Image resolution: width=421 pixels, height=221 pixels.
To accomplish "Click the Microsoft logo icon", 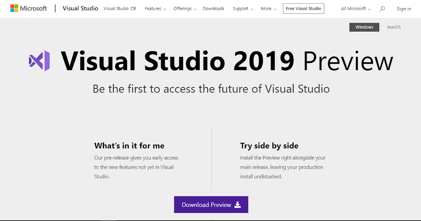I will point(14,8).
